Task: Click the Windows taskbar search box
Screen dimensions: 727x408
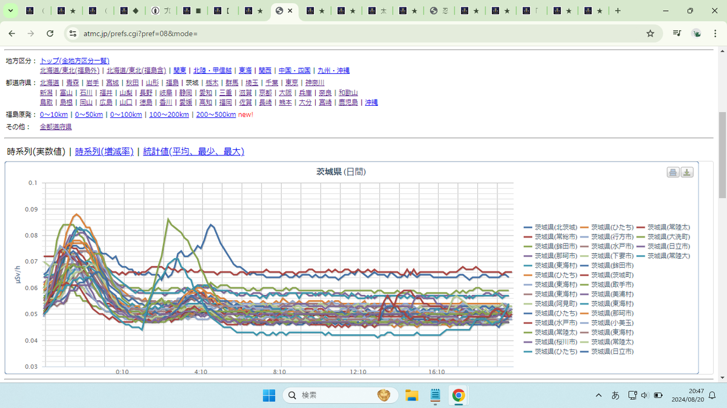Action: (x=339, y=395)
